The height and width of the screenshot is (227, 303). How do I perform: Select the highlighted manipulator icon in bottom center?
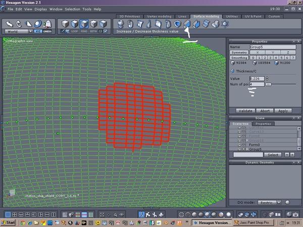pyautogui.click(x=141, y=214)
